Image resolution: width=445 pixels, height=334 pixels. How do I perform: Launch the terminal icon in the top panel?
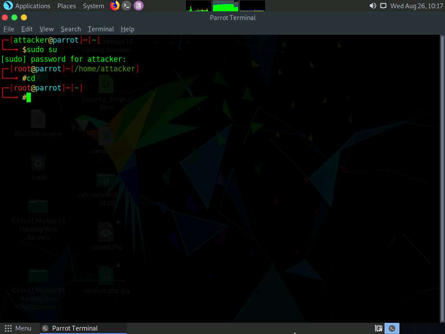point(126,6)
